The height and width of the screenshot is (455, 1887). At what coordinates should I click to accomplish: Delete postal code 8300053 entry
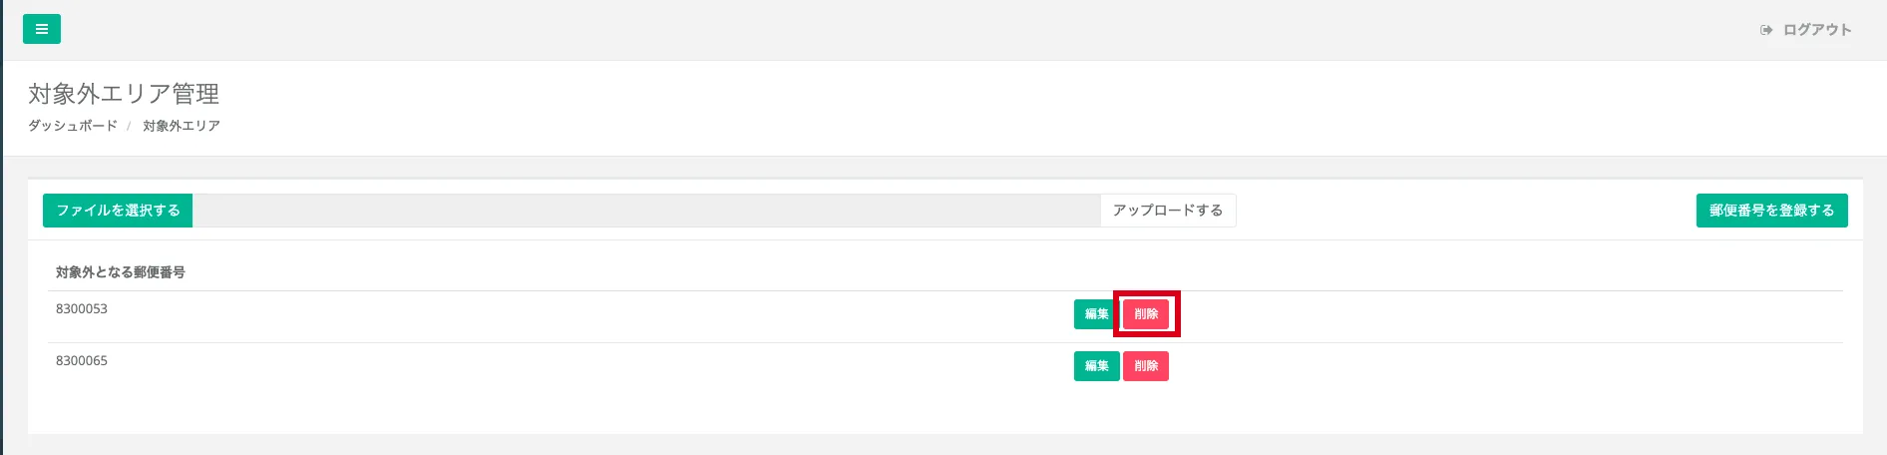(x=1146, y=314)
